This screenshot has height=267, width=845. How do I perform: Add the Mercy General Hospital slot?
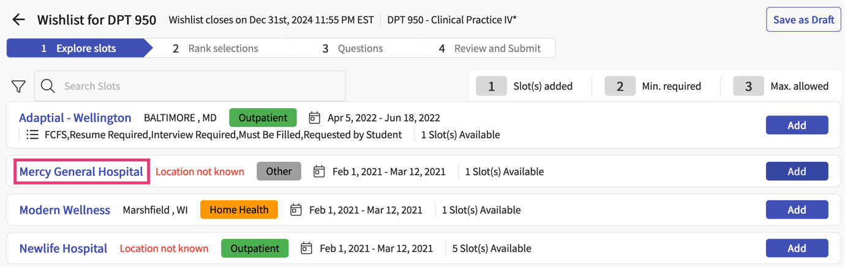[x=797, y=172]
